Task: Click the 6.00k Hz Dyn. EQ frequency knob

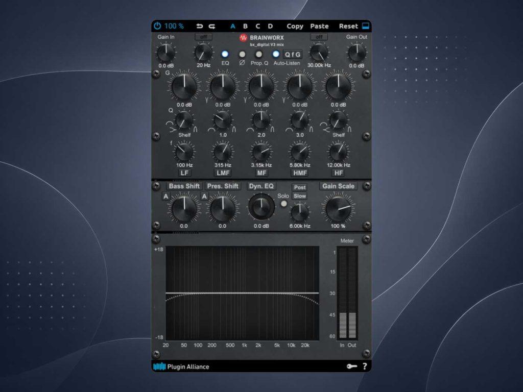Action: pyautogui.click(x=299, y=212)
